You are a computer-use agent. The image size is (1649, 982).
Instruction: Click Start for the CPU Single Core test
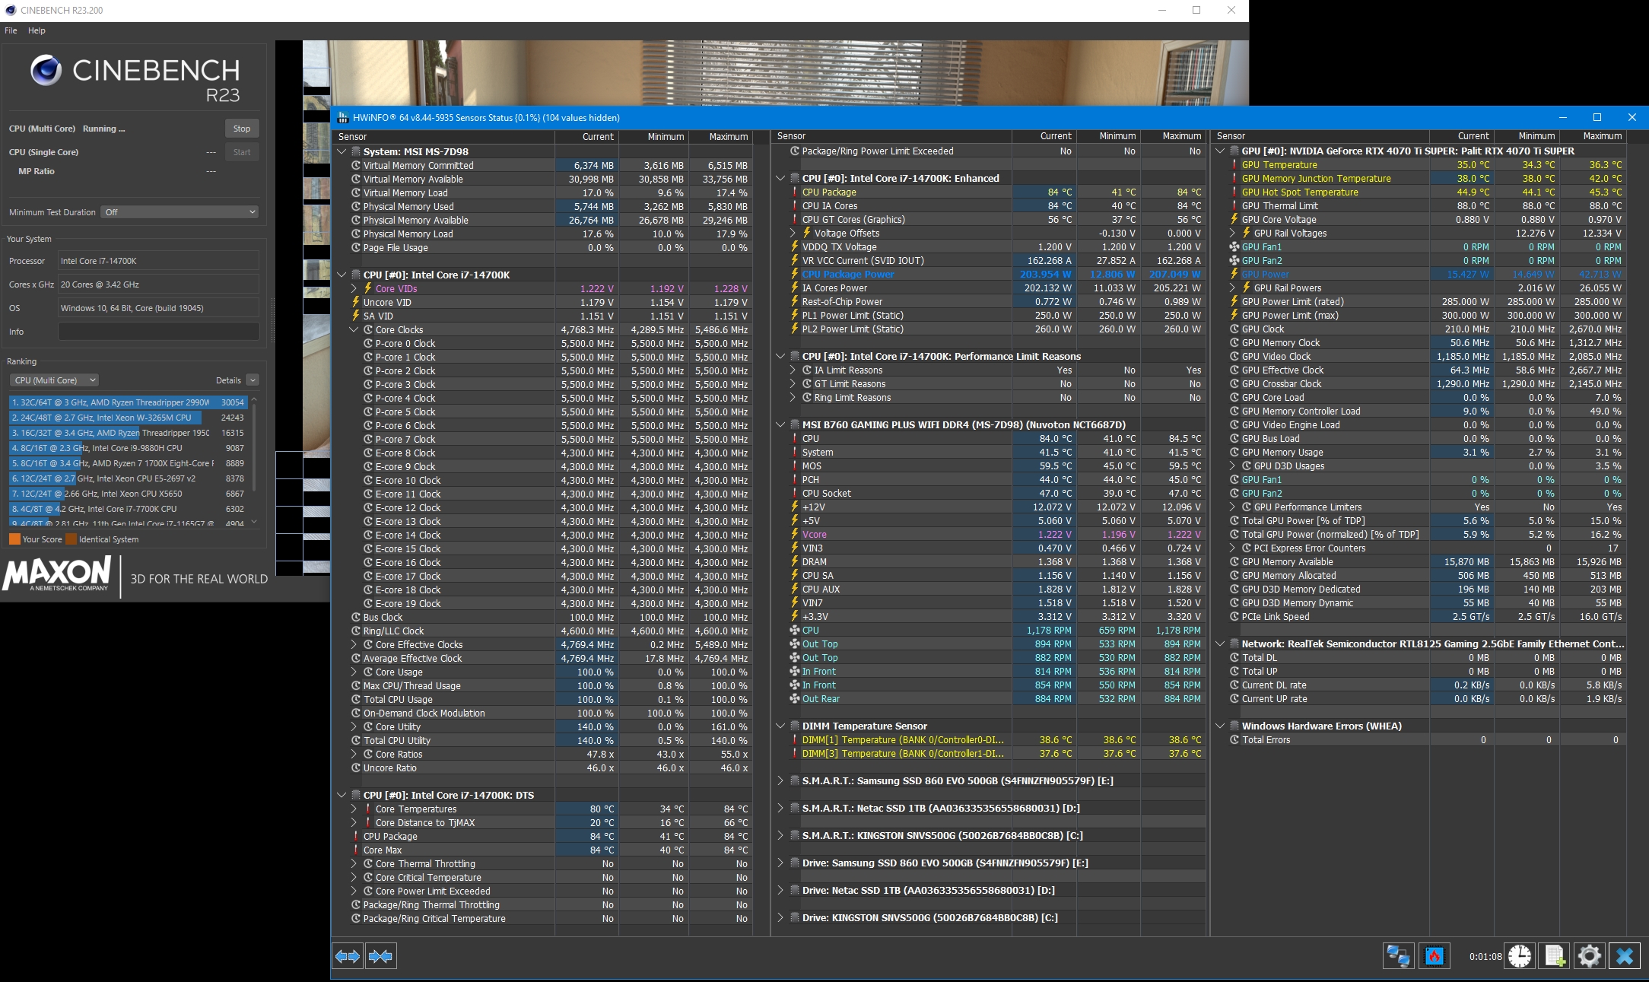tap(242, 152)
